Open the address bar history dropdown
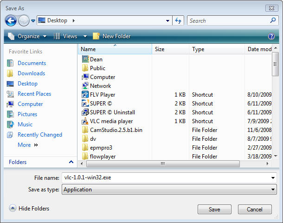The image size is (283, 223). (167, 20)
